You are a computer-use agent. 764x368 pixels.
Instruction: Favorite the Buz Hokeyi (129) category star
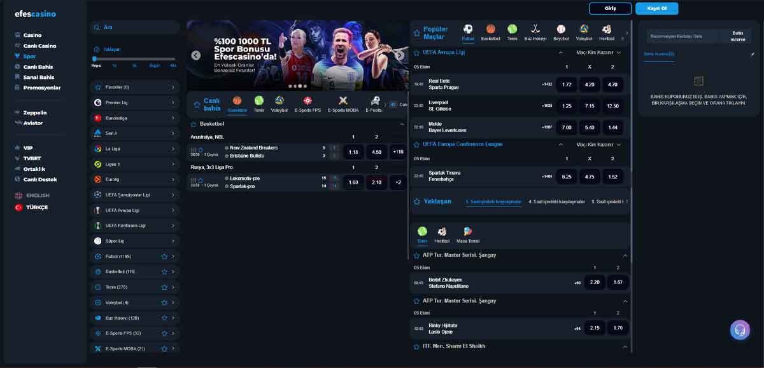[164, 318]
